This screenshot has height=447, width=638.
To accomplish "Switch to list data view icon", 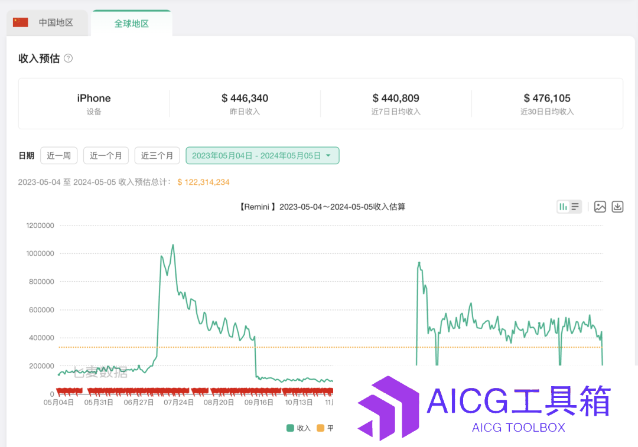I will 575,207.
